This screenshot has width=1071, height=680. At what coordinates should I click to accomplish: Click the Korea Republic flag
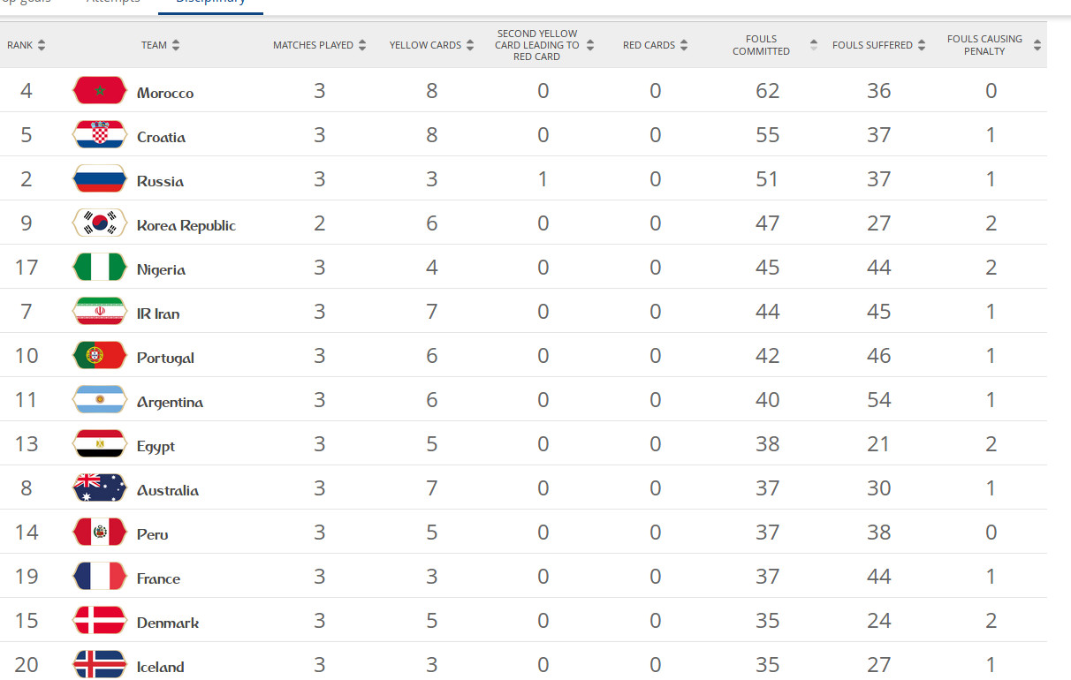[x=99, y=223]
